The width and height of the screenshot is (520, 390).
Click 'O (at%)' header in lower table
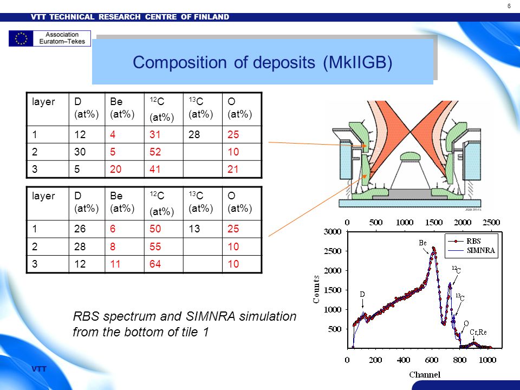[x=239, y=202]
